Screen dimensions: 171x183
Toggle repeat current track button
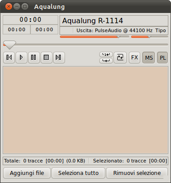point(106,54)
